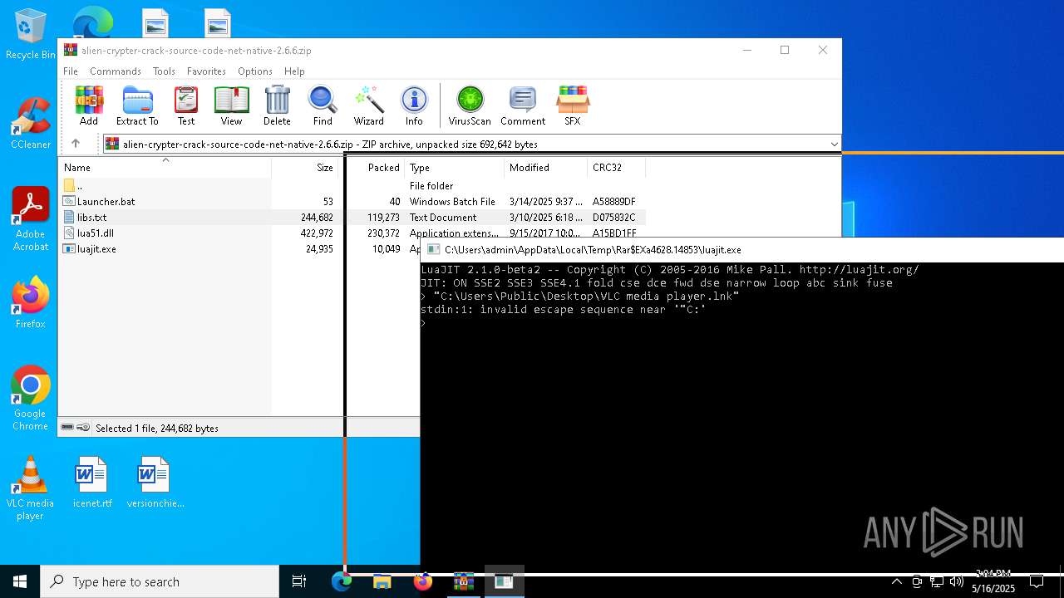Open the Favorites menu
Image resolution: width=1064 pixels, height=598 pixels.
point(206,71)
